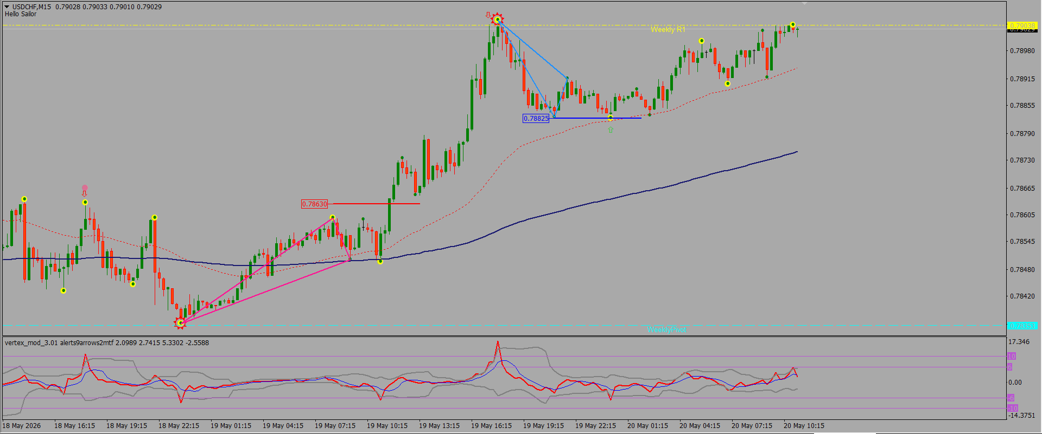Screen dimensions: 1042x434
Task: Select the blue 0.78825 price label
Action: click(x=536, y=119)
